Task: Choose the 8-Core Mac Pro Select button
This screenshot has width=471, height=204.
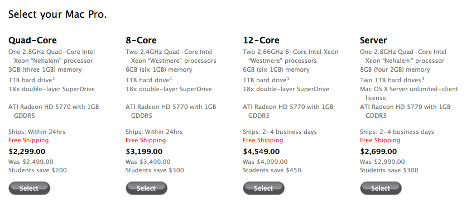Action: tap(146, 188)
